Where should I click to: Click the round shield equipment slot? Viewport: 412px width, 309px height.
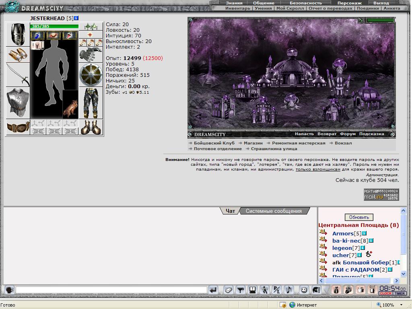tap(91, 74)
